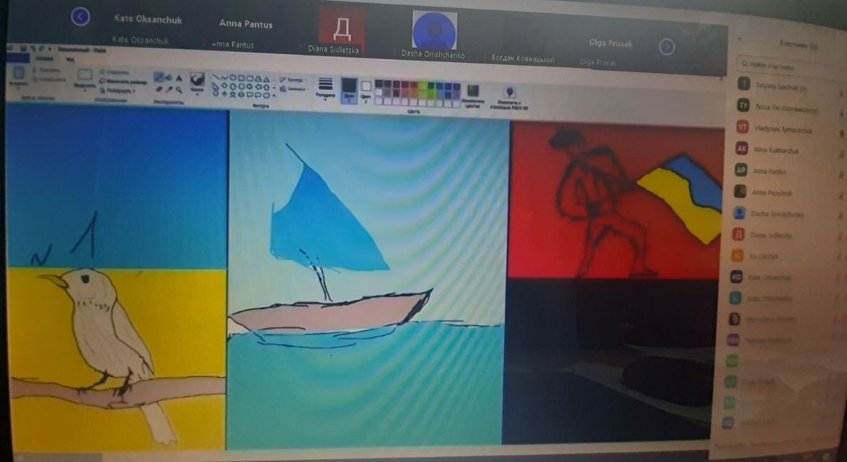Choose the Oval shape in shapes gallery
The image size is (847, 462).
(x=233, y=78)
